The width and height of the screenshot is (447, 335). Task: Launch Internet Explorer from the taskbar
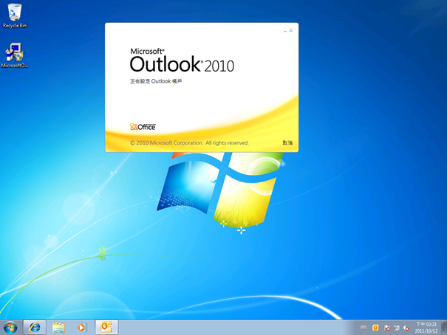coord(35,328)
